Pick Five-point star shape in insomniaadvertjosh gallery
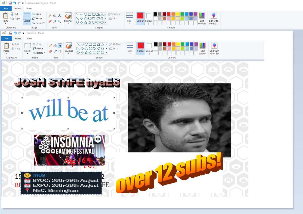 86,22
